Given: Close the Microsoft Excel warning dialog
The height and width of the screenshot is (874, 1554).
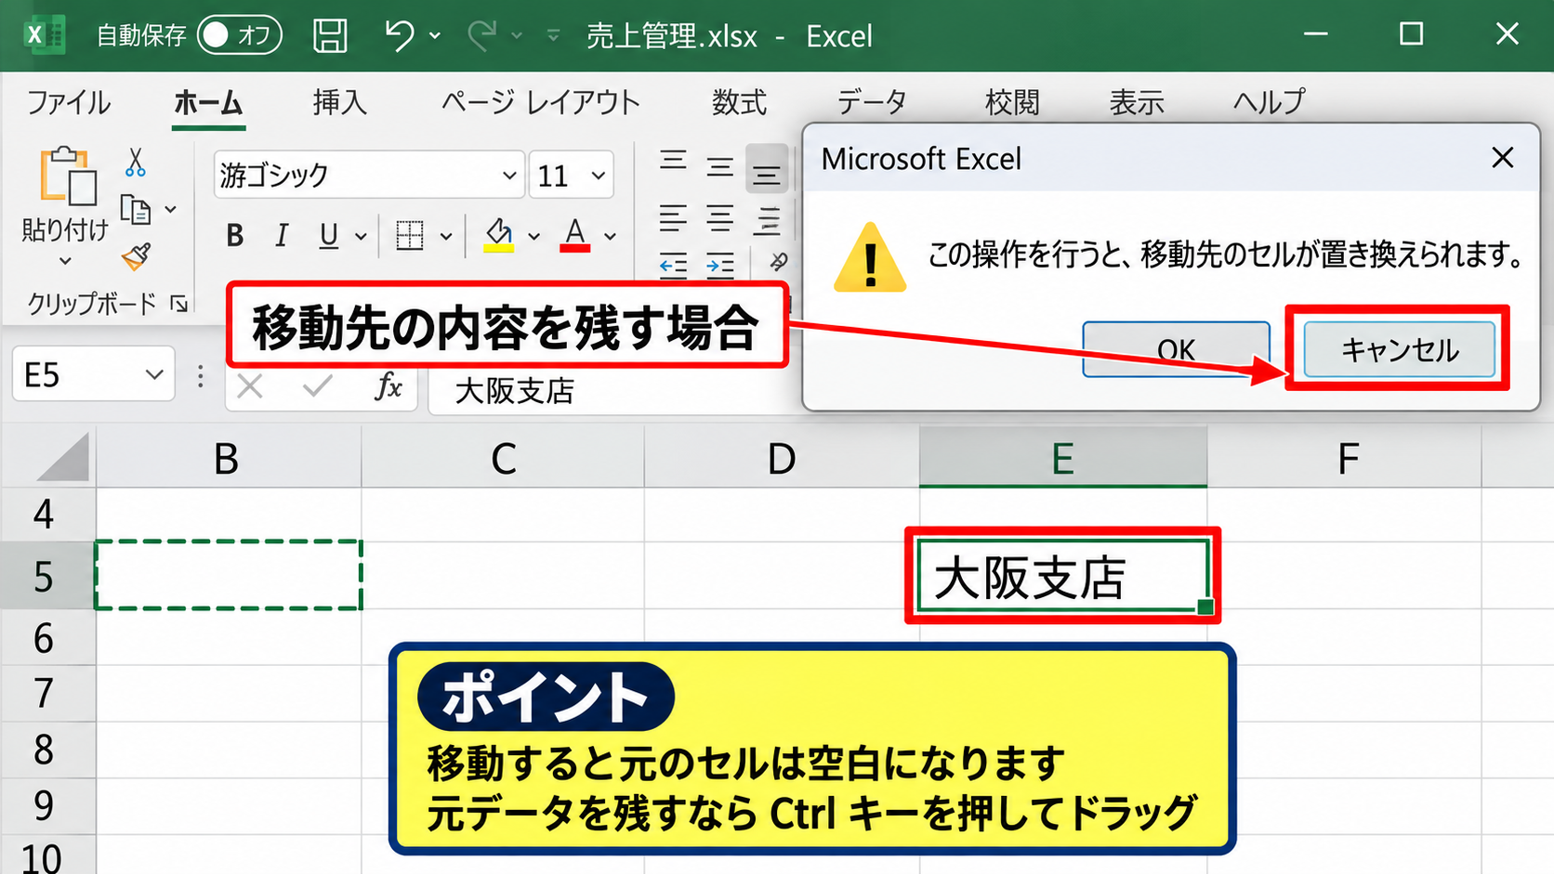Looking at the screenshot, I should [x=1503, y=158].
